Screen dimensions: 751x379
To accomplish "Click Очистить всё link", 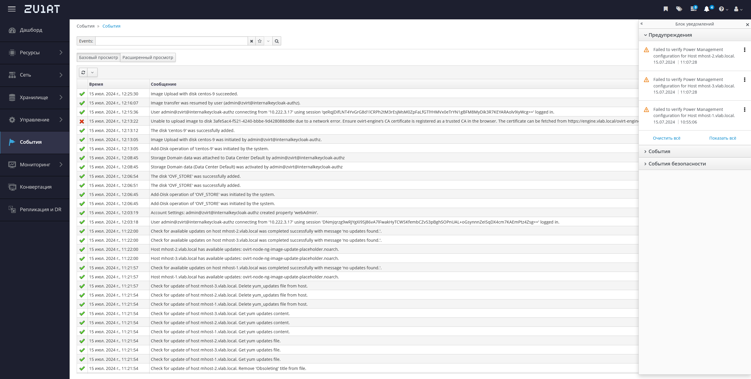I will pos(666,138).
